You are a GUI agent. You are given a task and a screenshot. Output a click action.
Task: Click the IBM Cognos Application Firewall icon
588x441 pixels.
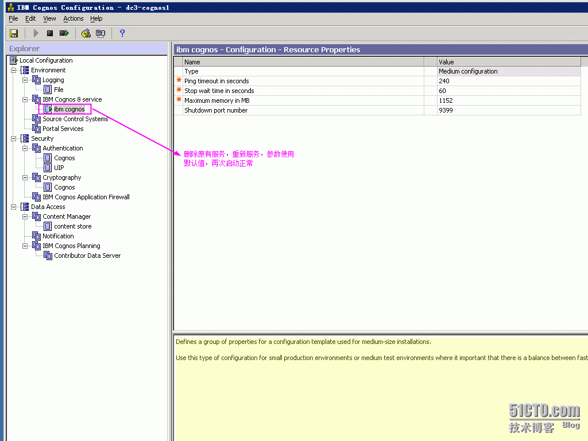pos(36,197)
